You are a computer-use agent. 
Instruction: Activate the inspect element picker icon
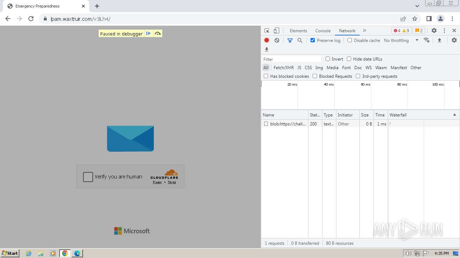point(267,31)
